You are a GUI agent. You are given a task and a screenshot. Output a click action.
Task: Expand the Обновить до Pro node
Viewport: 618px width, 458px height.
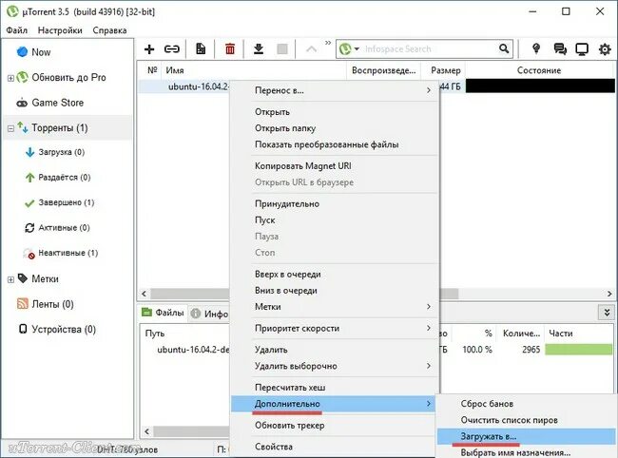tap(10, 78)
